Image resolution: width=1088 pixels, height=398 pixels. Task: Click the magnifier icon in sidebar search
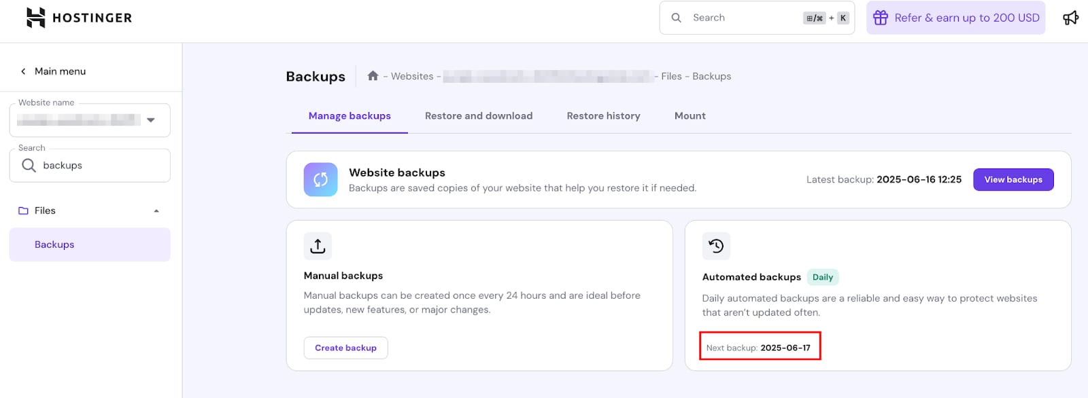pyautogui.click(x=29, y=165)
